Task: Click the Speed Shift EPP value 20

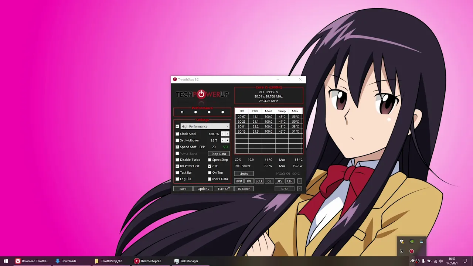Action: click(x=214, y=147)
